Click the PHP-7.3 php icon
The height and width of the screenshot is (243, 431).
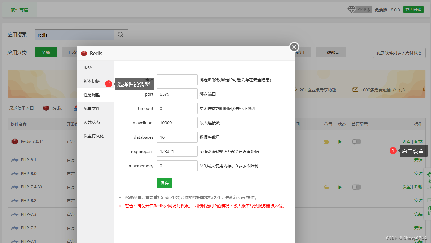coord(15,214)
